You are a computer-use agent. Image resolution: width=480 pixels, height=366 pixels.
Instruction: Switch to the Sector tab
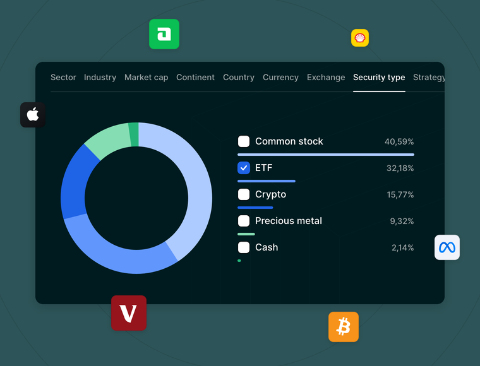click(63, 78)
